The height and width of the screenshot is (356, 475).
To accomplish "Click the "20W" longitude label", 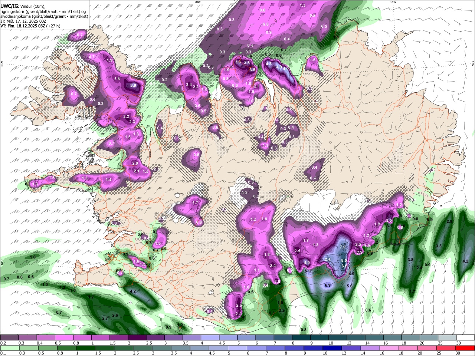I will (x=197, y=2).
